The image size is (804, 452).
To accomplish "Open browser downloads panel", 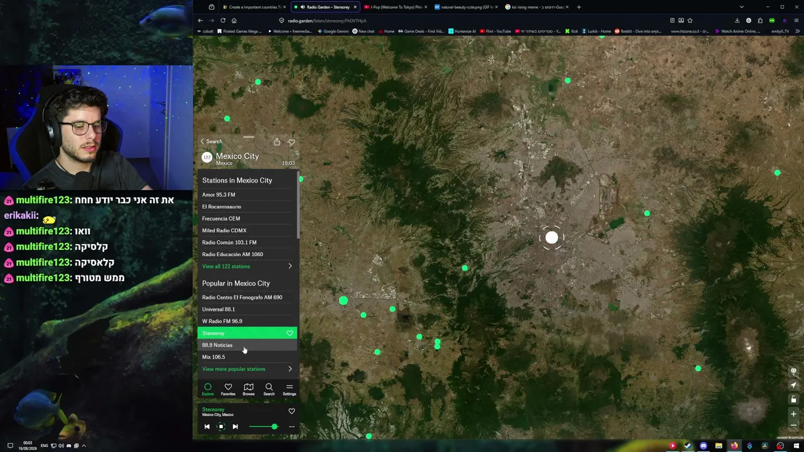I will tap(737, 20).
